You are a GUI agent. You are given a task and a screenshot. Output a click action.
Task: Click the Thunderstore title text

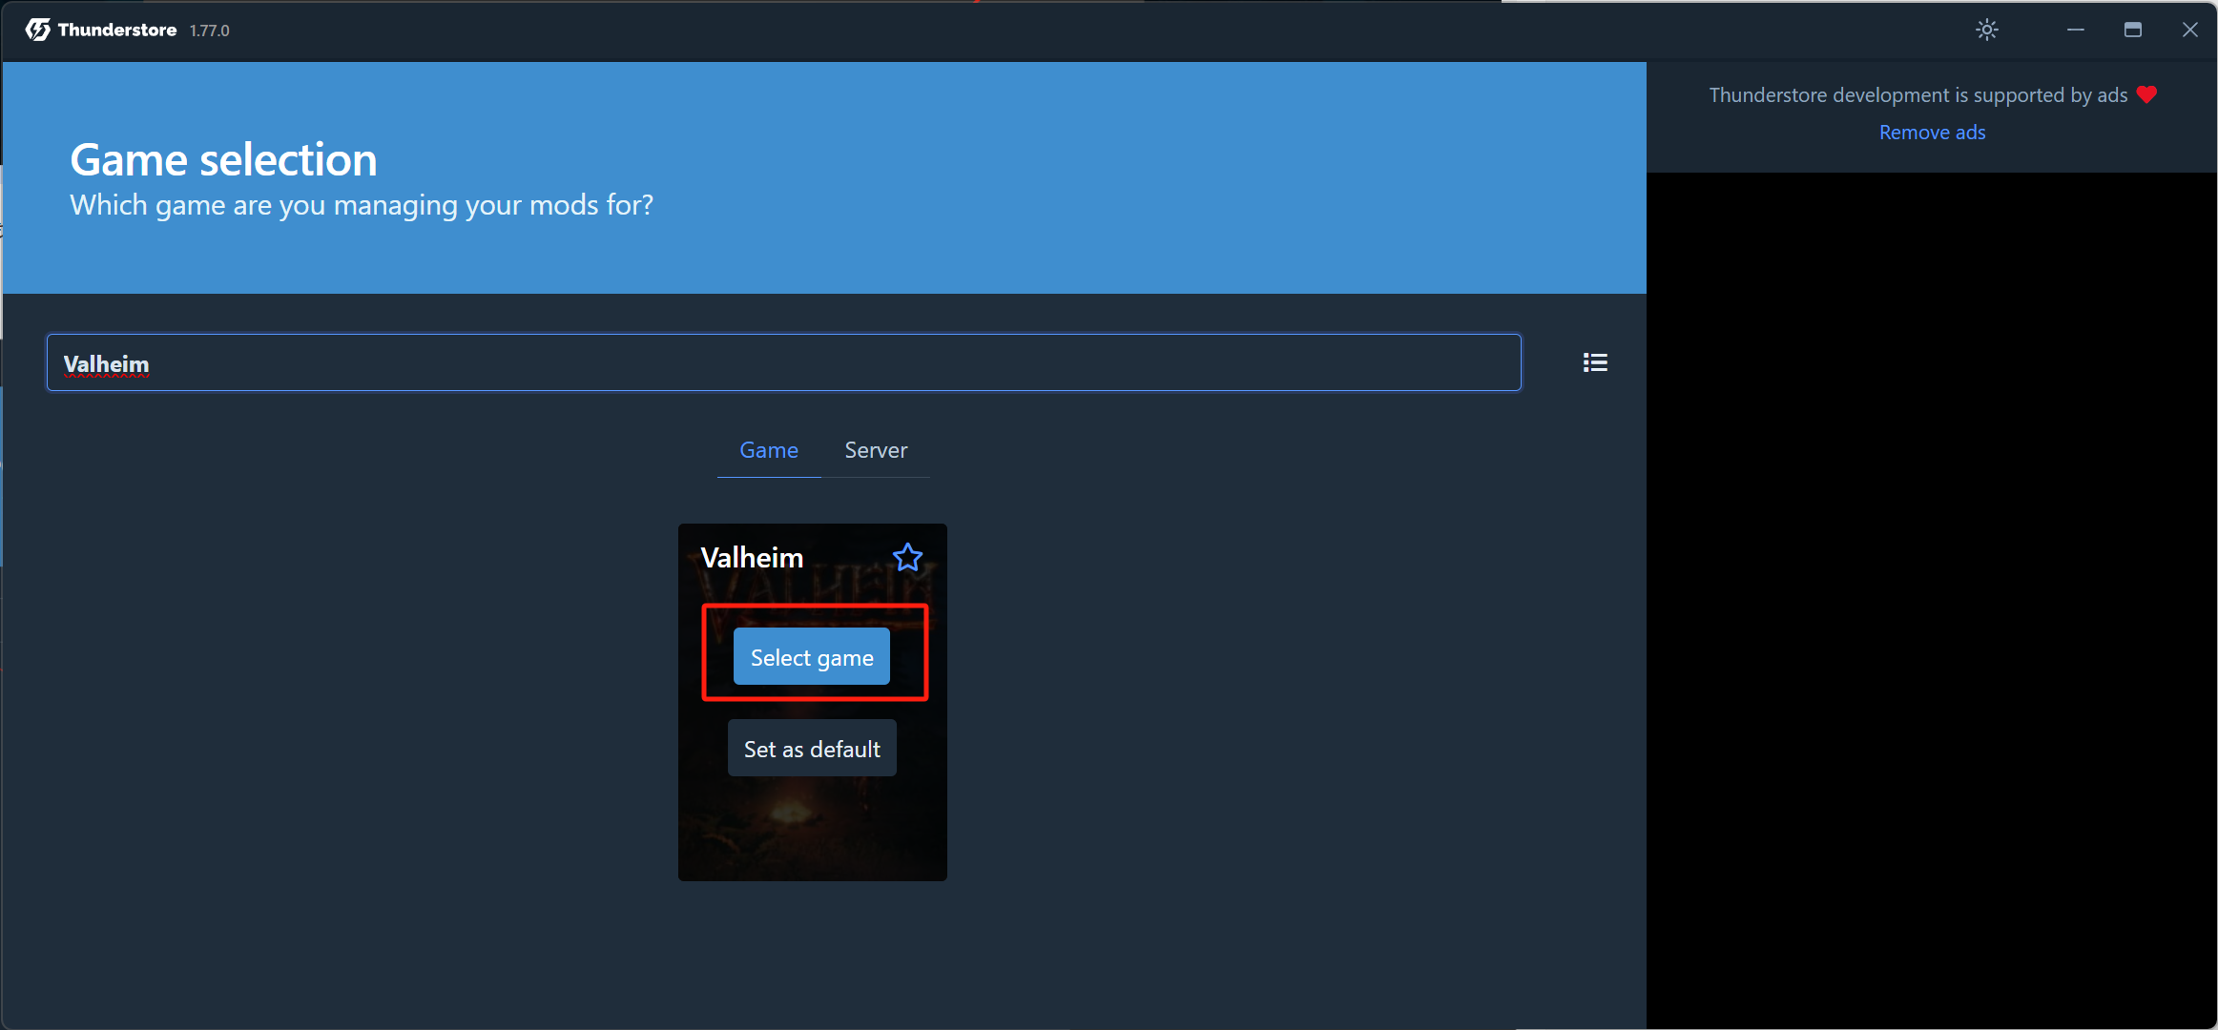click(116, 30)
